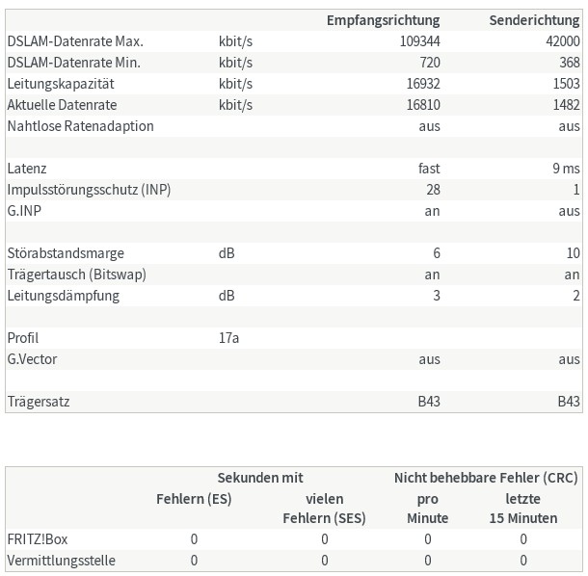This screenshot has width=588, height=576.
Task: Click the 17a profile value
Action: click(x=228, y=338)
